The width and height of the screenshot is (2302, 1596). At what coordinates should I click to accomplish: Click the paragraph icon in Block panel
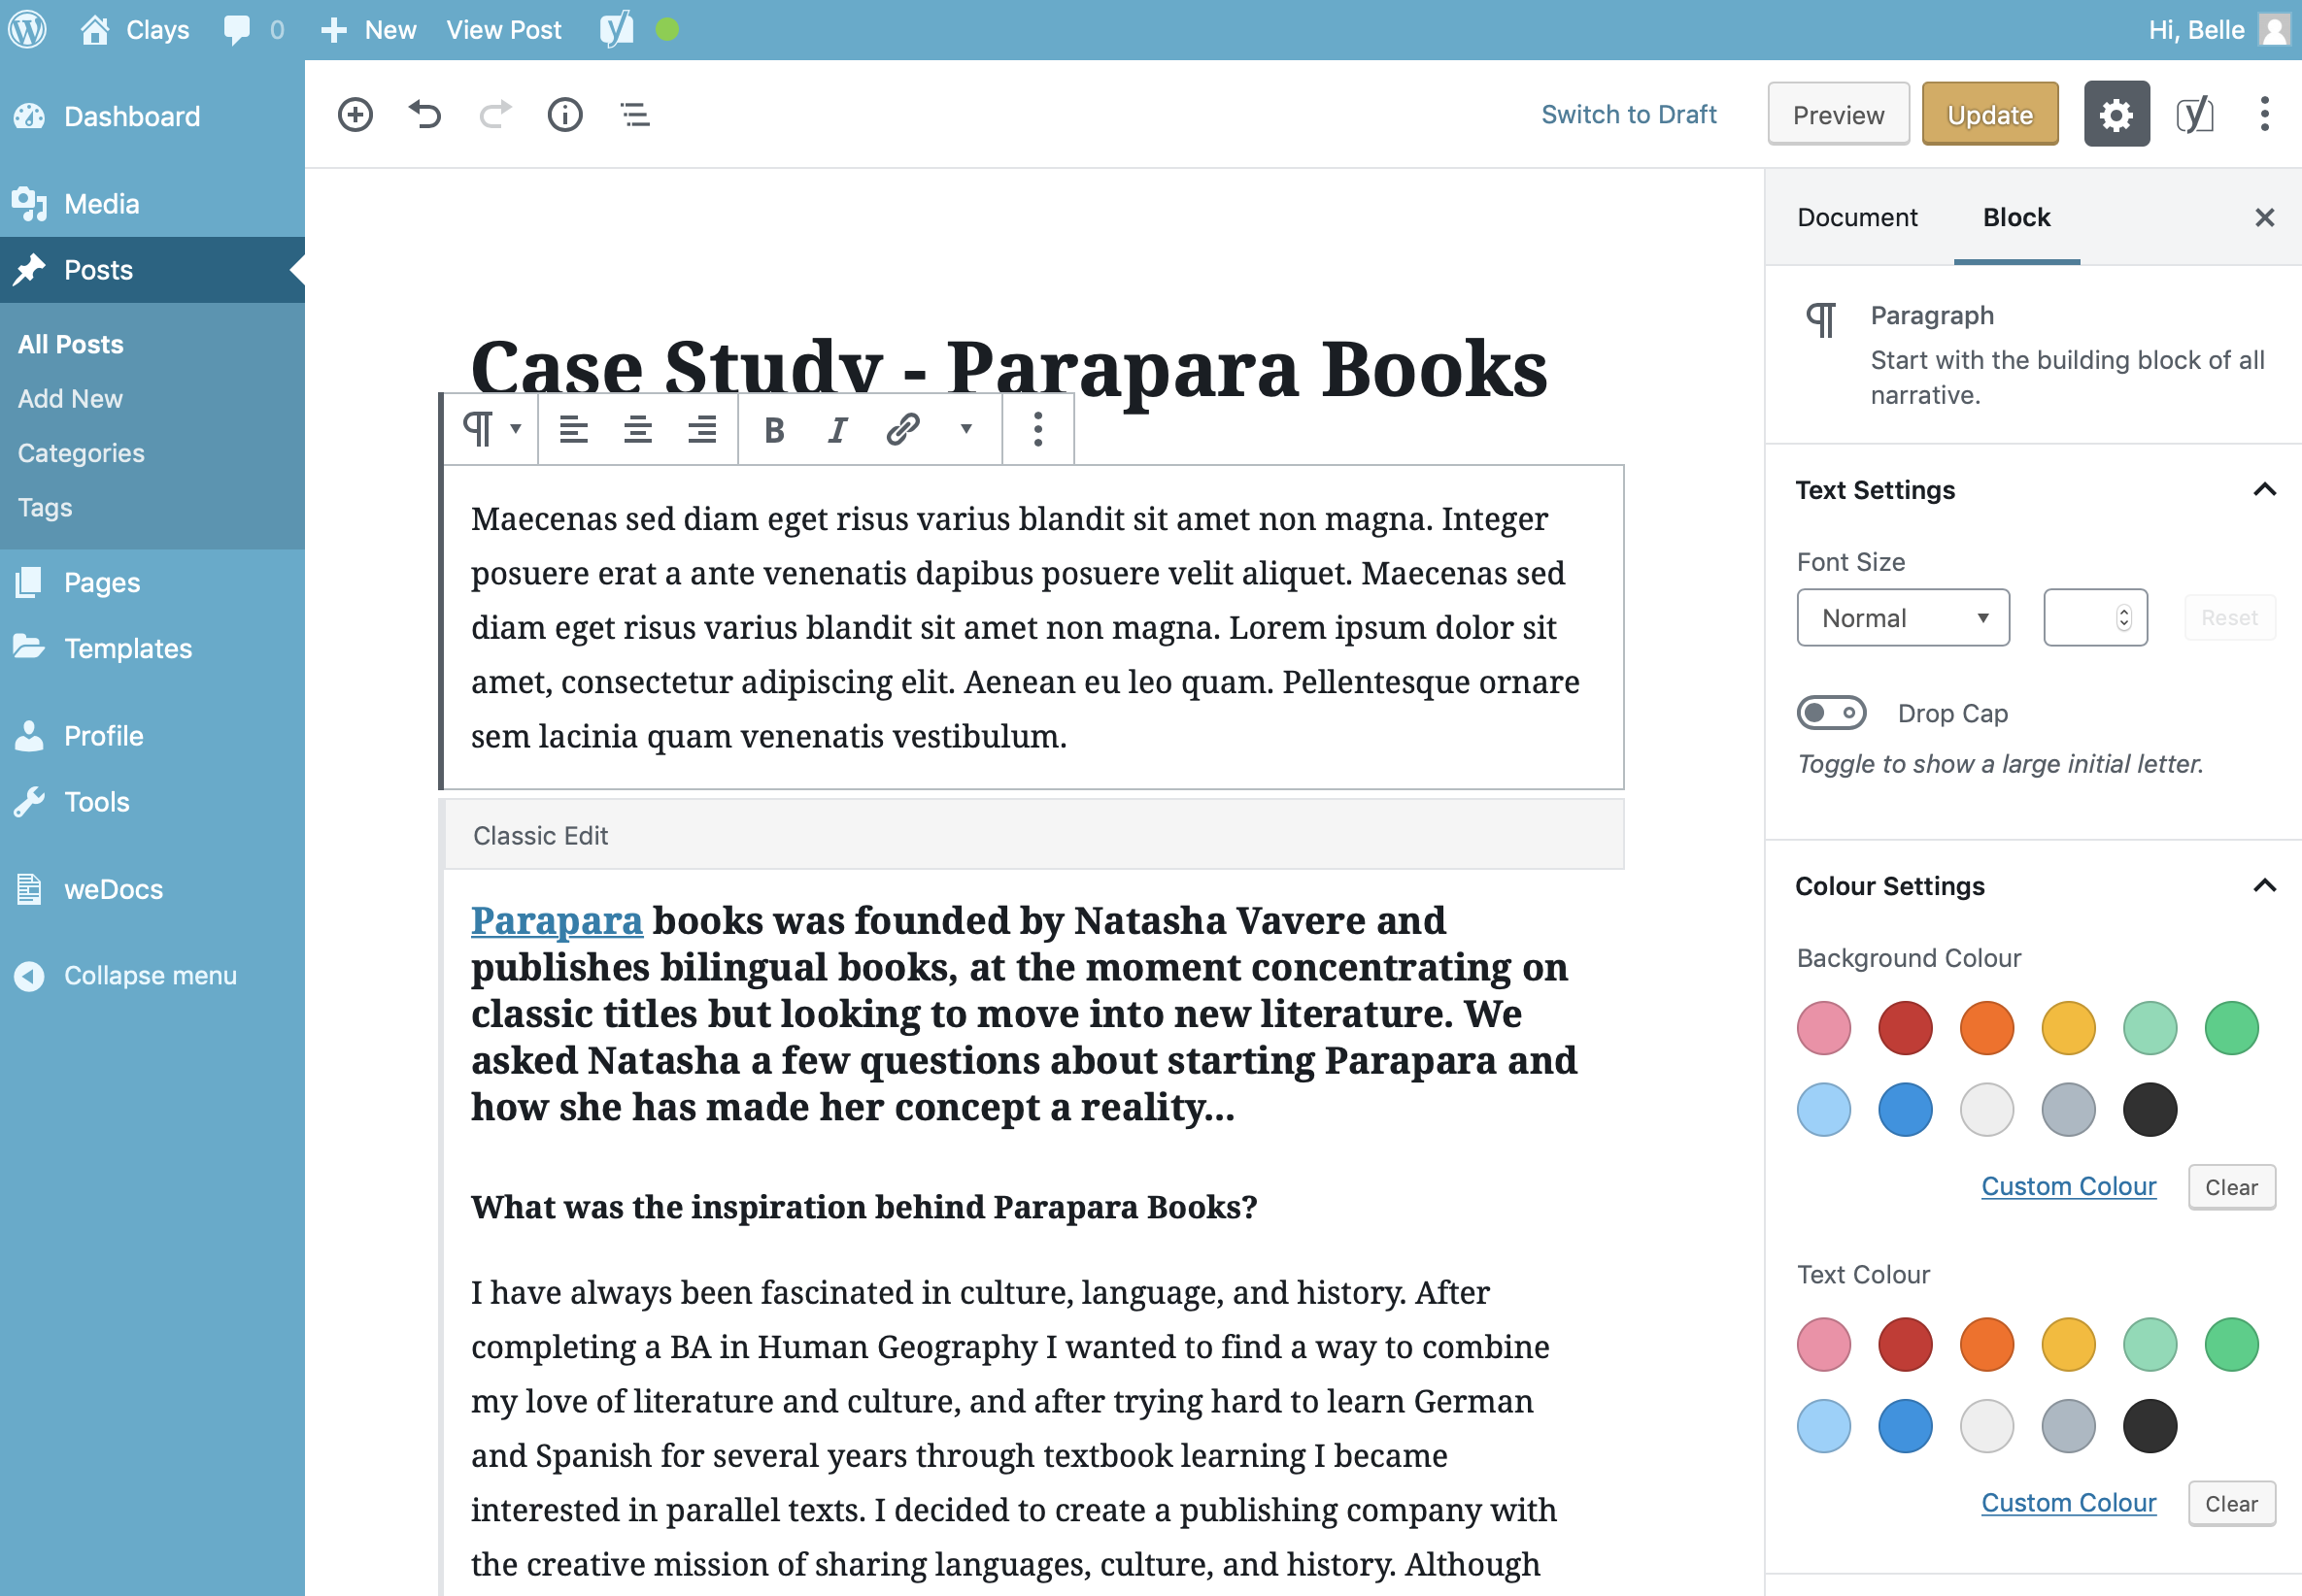1820,320
